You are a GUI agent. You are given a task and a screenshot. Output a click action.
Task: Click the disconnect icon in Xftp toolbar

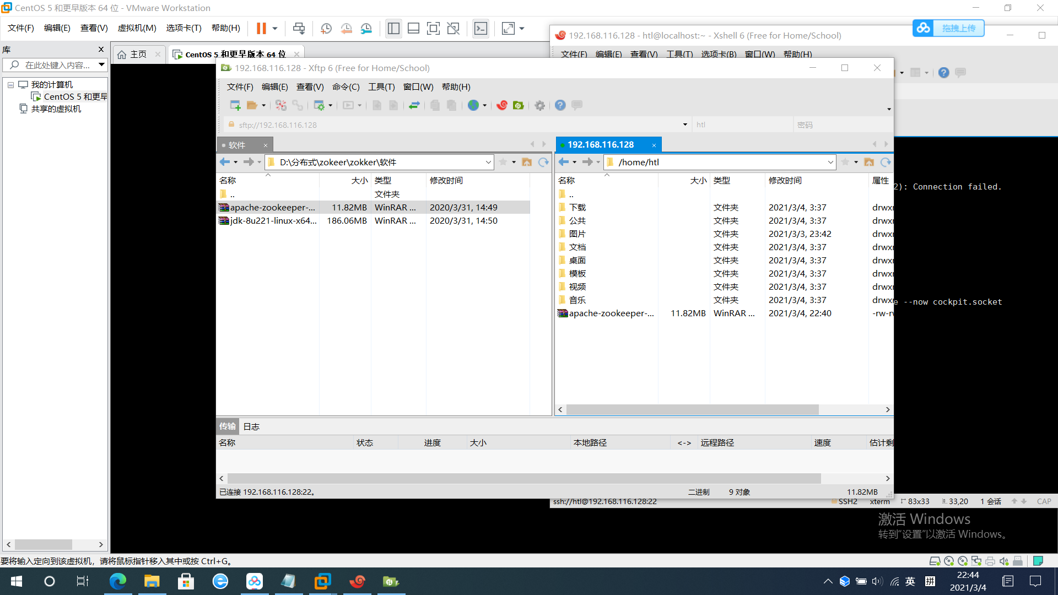pyautogui.click(x=281, y=105)
